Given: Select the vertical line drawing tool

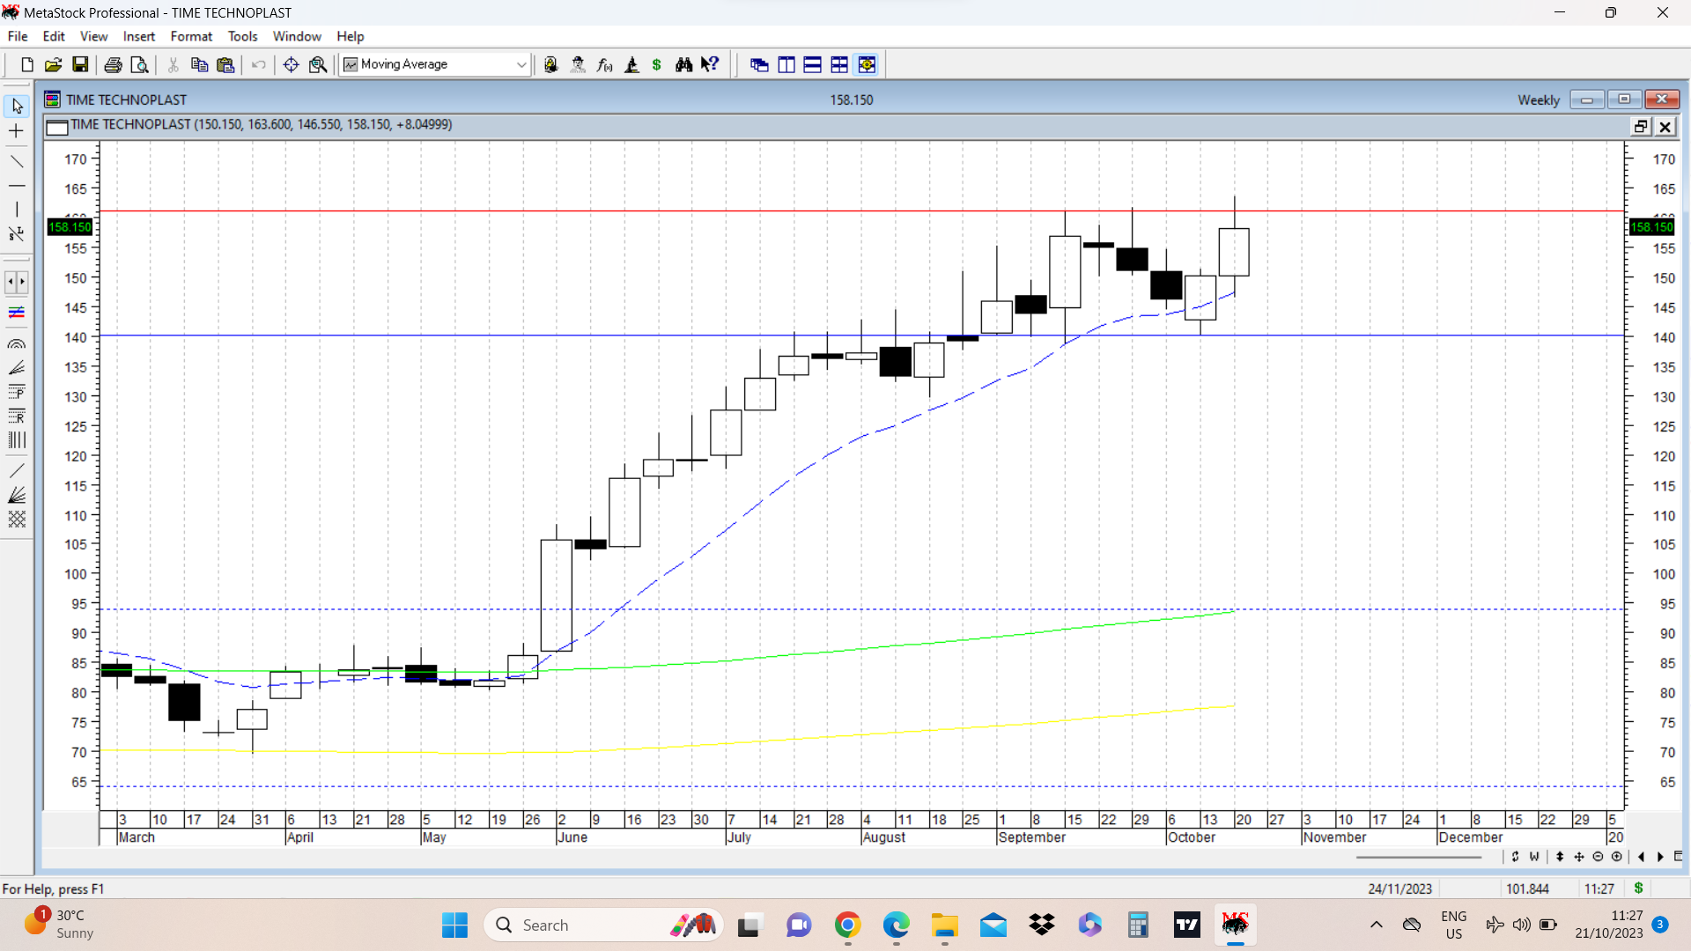Looking at the screenshot, I should click(x=17, y=210).
